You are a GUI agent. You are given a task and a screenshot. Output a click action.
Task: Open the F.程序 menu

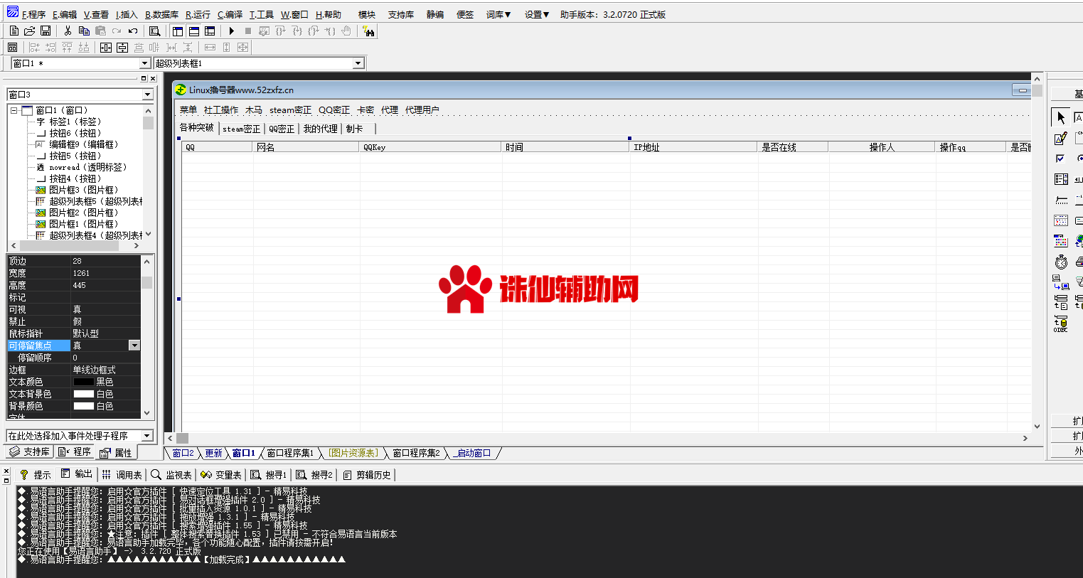pyautogui.click(x=33, y=14)
